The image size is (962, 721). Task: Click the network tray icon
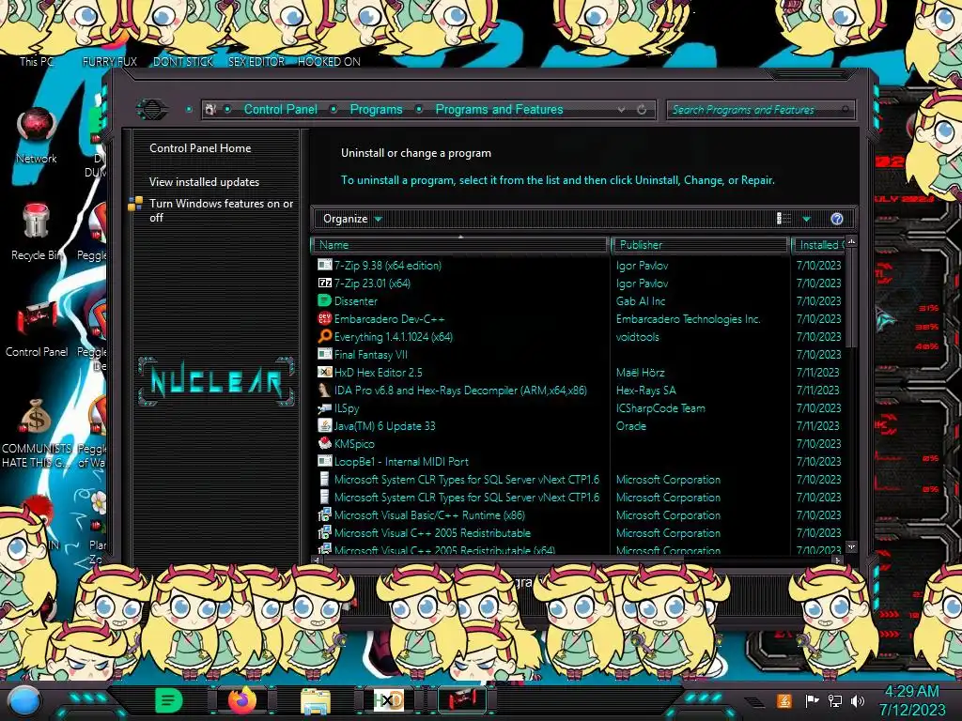coord(835,700)
